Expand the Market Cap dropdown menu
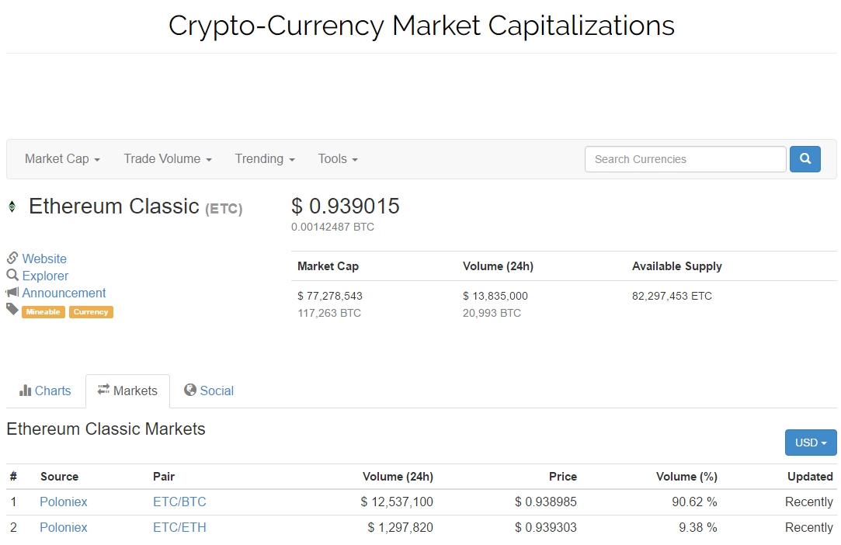The image size is (841, 545). click(x=62, y=159)
